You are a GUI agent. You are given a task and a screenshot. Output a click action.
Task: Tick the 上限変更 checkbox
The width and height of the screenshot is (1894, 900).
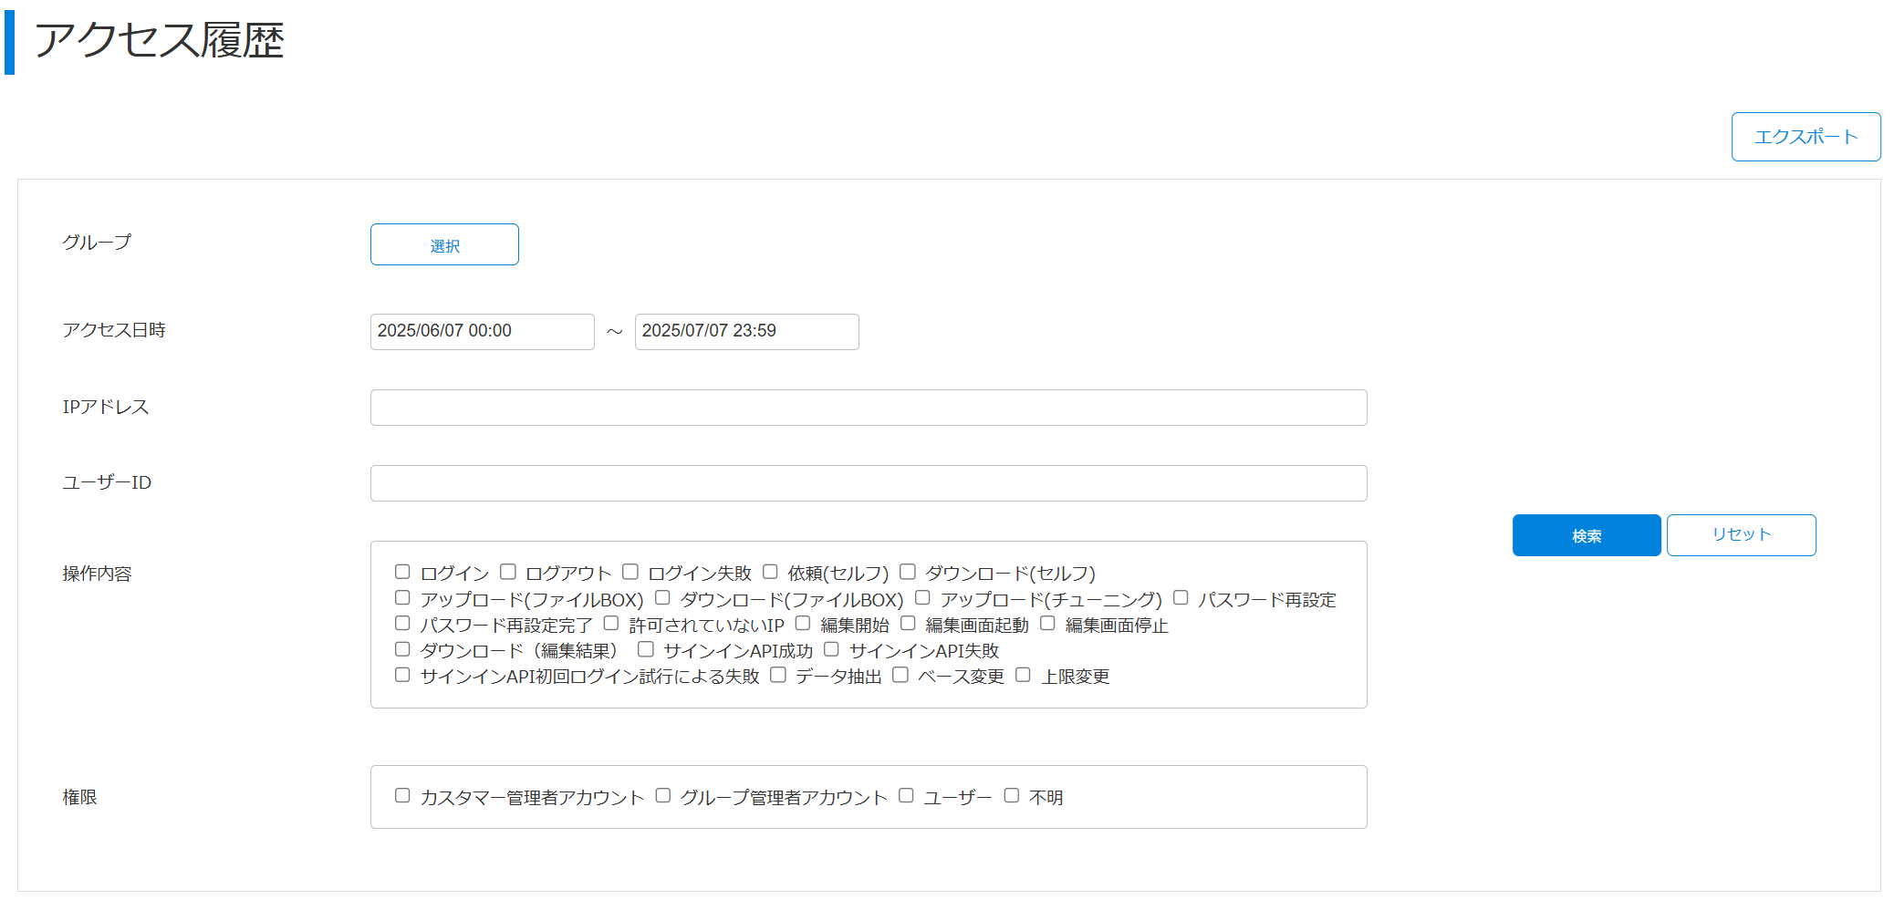[1023, 675]
